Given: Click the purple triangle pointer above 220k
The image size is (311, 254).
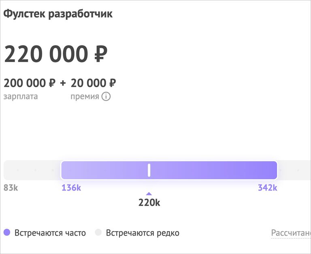Looking at the screenshot, I should [x=149, y=194].
